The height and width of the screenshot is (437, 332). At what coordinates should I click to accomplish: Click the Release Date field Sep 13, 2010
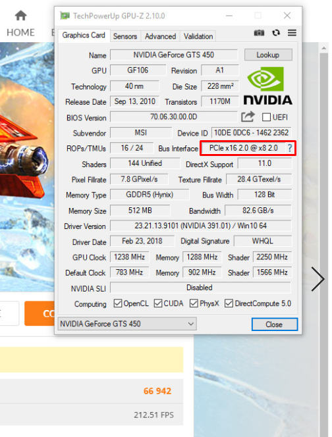pos(134,101)
